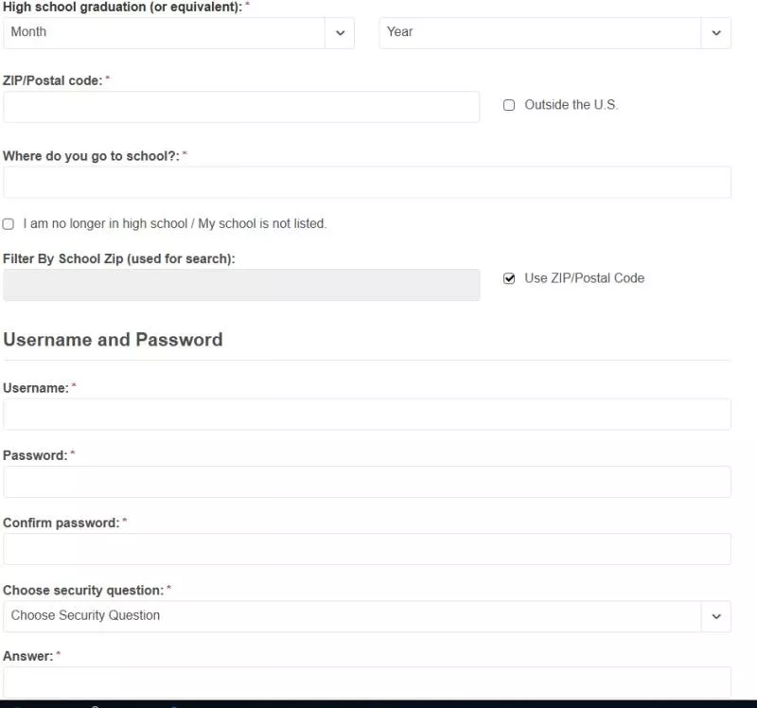
Task: Click the Password input field
Action: pyautogui.click(x=367, y=482)
